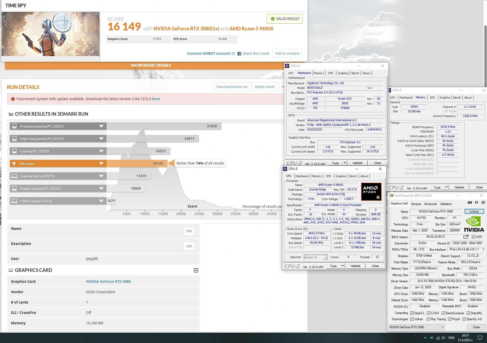The width and height of the screenshot is (487, 343).
Task: Click the green Valid Result check icon
Action: click(x=273, y=19)
